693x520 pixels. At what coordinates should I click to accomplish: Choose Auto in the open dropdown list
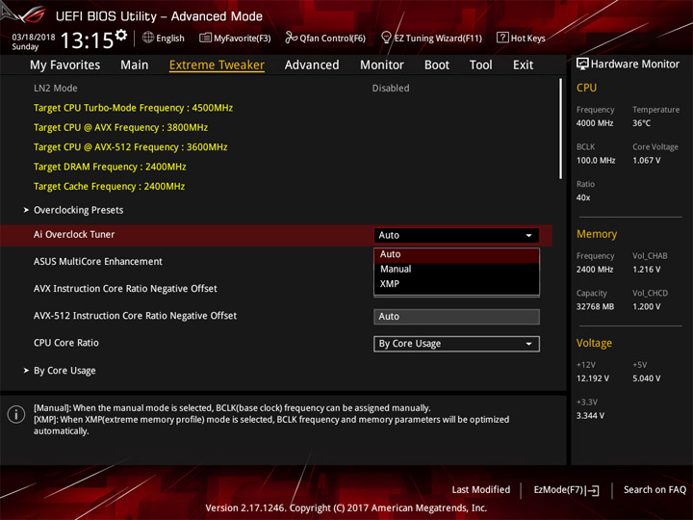click(456, 254)
